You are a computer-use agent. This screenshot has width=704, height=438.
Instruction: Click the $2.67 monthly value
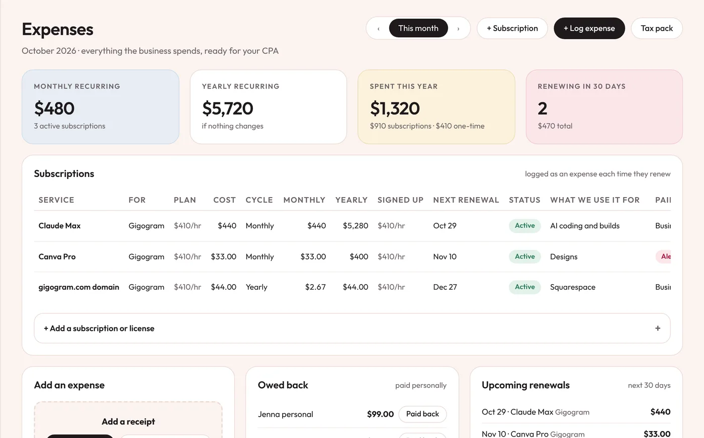(x=315, y=287)
